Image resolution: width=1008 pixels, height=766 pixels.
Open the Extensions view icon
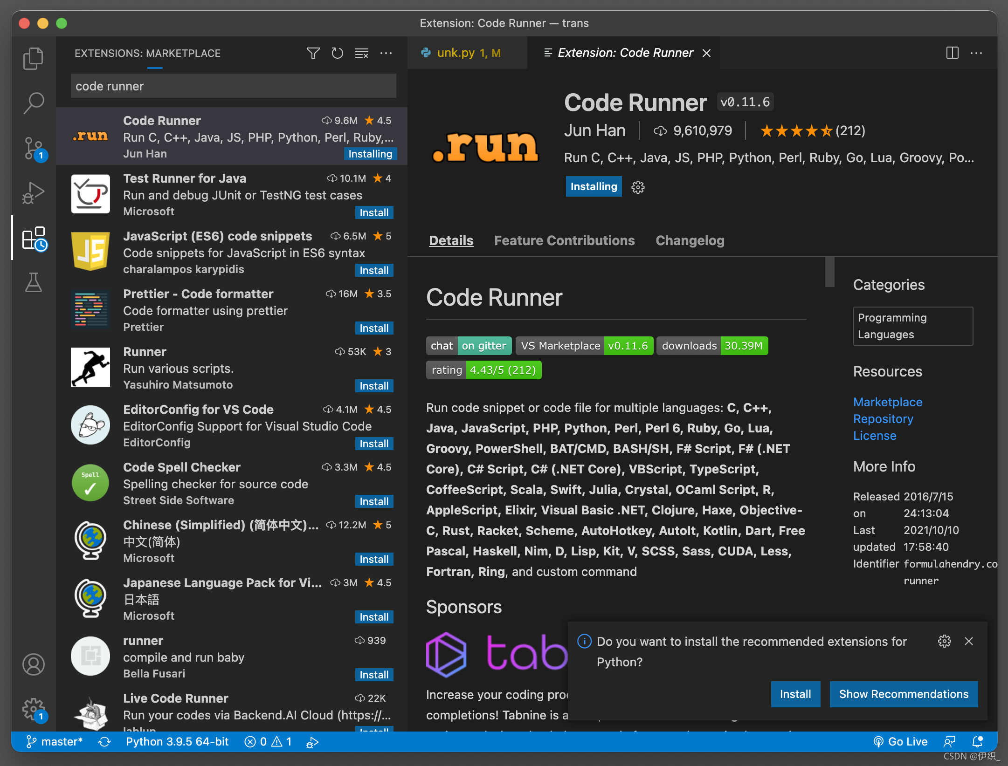tap(35, 239)
